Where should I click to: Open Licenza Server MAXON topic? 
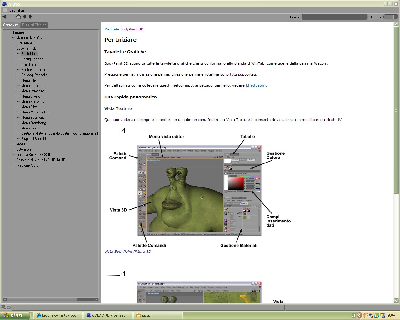34,155
